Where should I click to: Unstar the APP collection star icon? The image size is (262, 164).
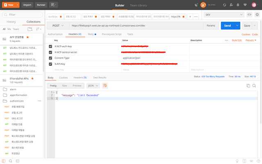27,37
